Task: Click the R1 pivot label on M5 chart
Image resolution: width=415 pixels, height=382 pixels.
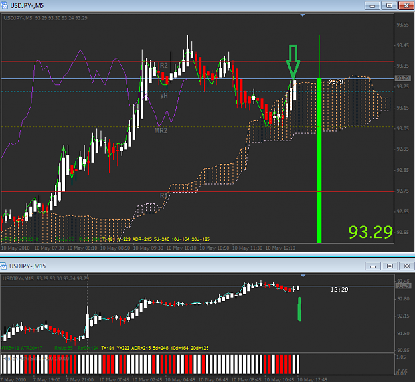Action: pyautogui.click(x=164, y=195)
